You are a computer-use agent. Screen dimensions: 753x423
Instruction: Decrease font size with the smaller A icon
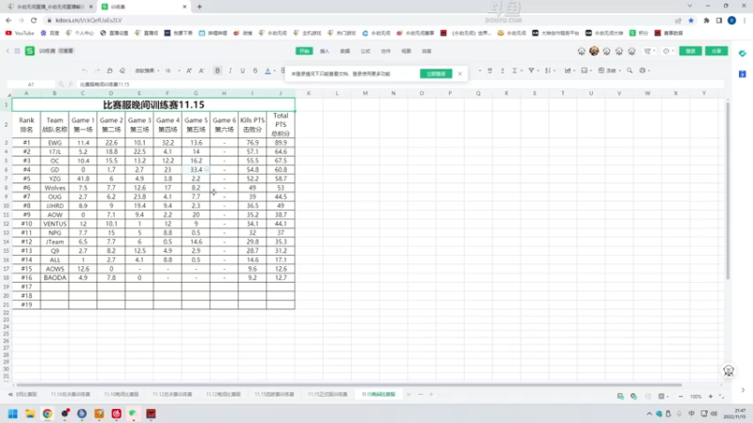(201, 70)
